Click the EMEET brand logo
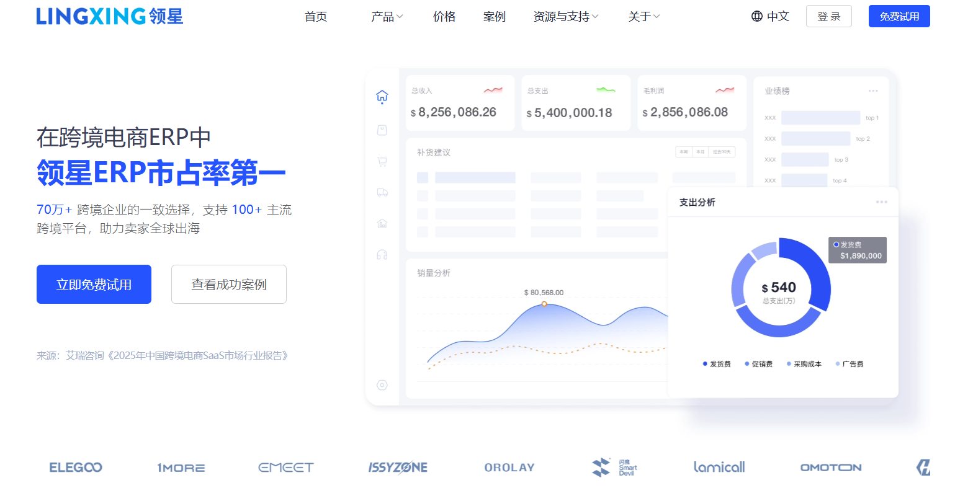 point(286,467)
